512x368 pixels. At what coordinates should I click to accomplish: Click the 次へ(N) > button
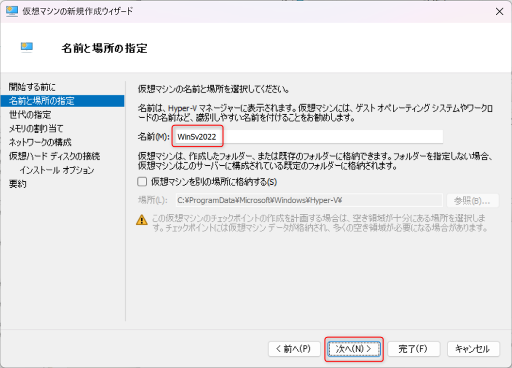[x=354, y=349]
